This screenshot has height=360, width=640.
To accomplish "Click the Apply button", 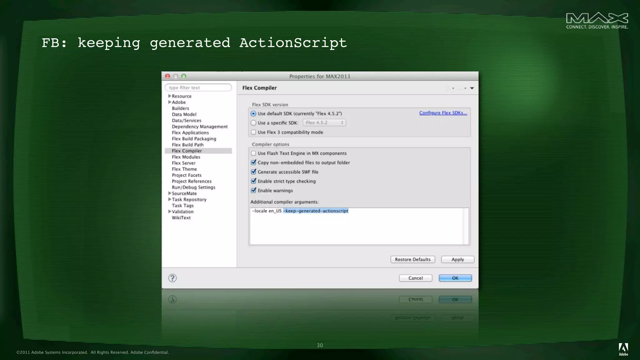I will click(x=457, y=259).
